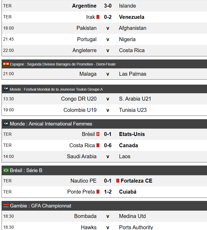The width and height of the screenshot is (207, 230).
Task: Click the red card next to Irak
Action: 98,17
